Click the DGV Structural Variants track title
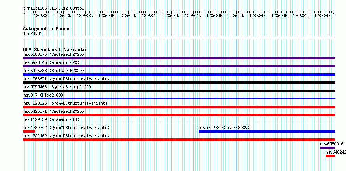Screen dimensions: 346x171 click(54, 50)
